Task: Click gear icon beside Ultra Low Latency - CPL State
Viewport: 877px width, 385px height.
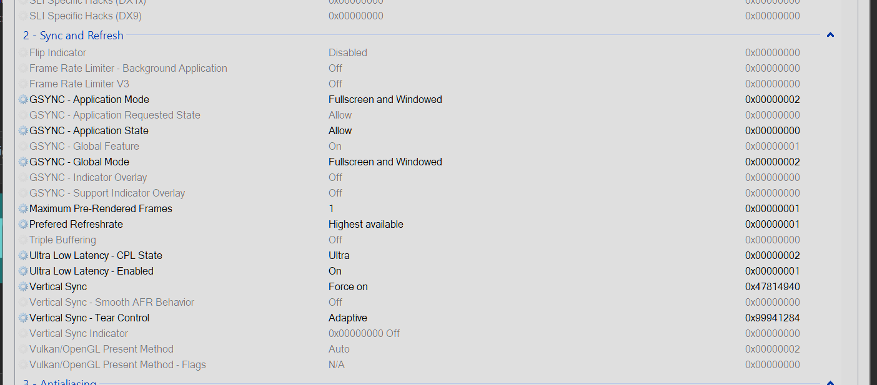Action: tap(24, 256)
